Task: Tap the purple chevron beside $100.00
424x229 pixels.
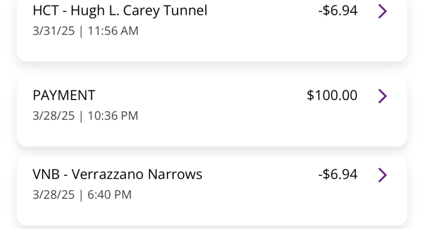Action: 383,96
